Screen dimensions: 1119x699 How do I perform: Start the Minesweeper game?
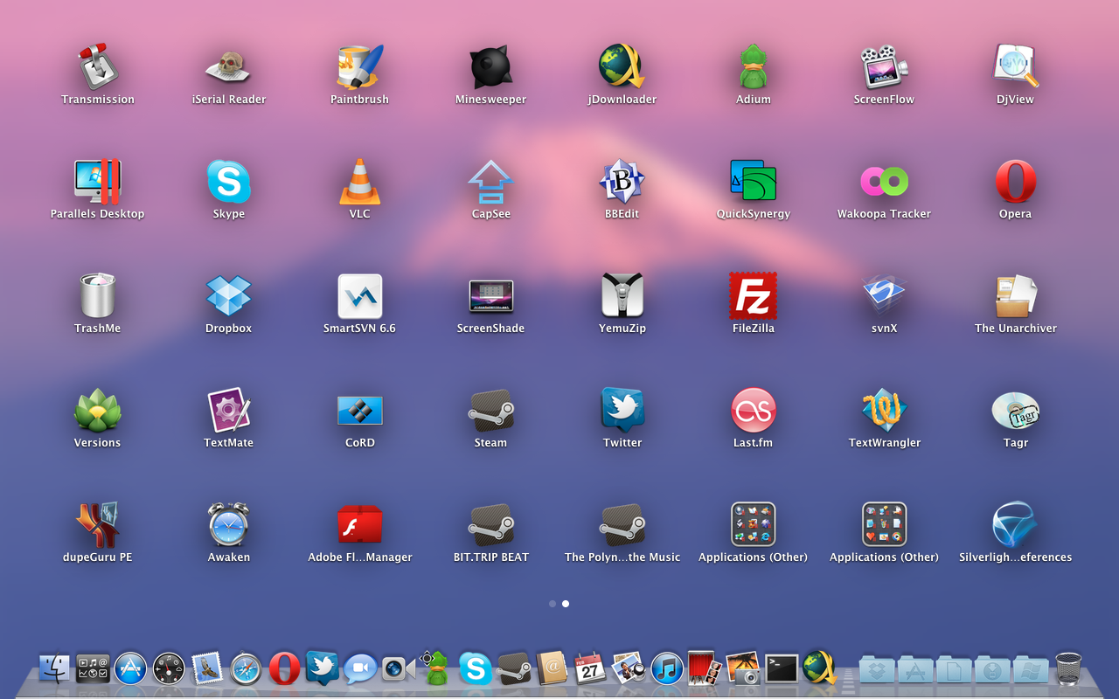click(x=491, y=67)
